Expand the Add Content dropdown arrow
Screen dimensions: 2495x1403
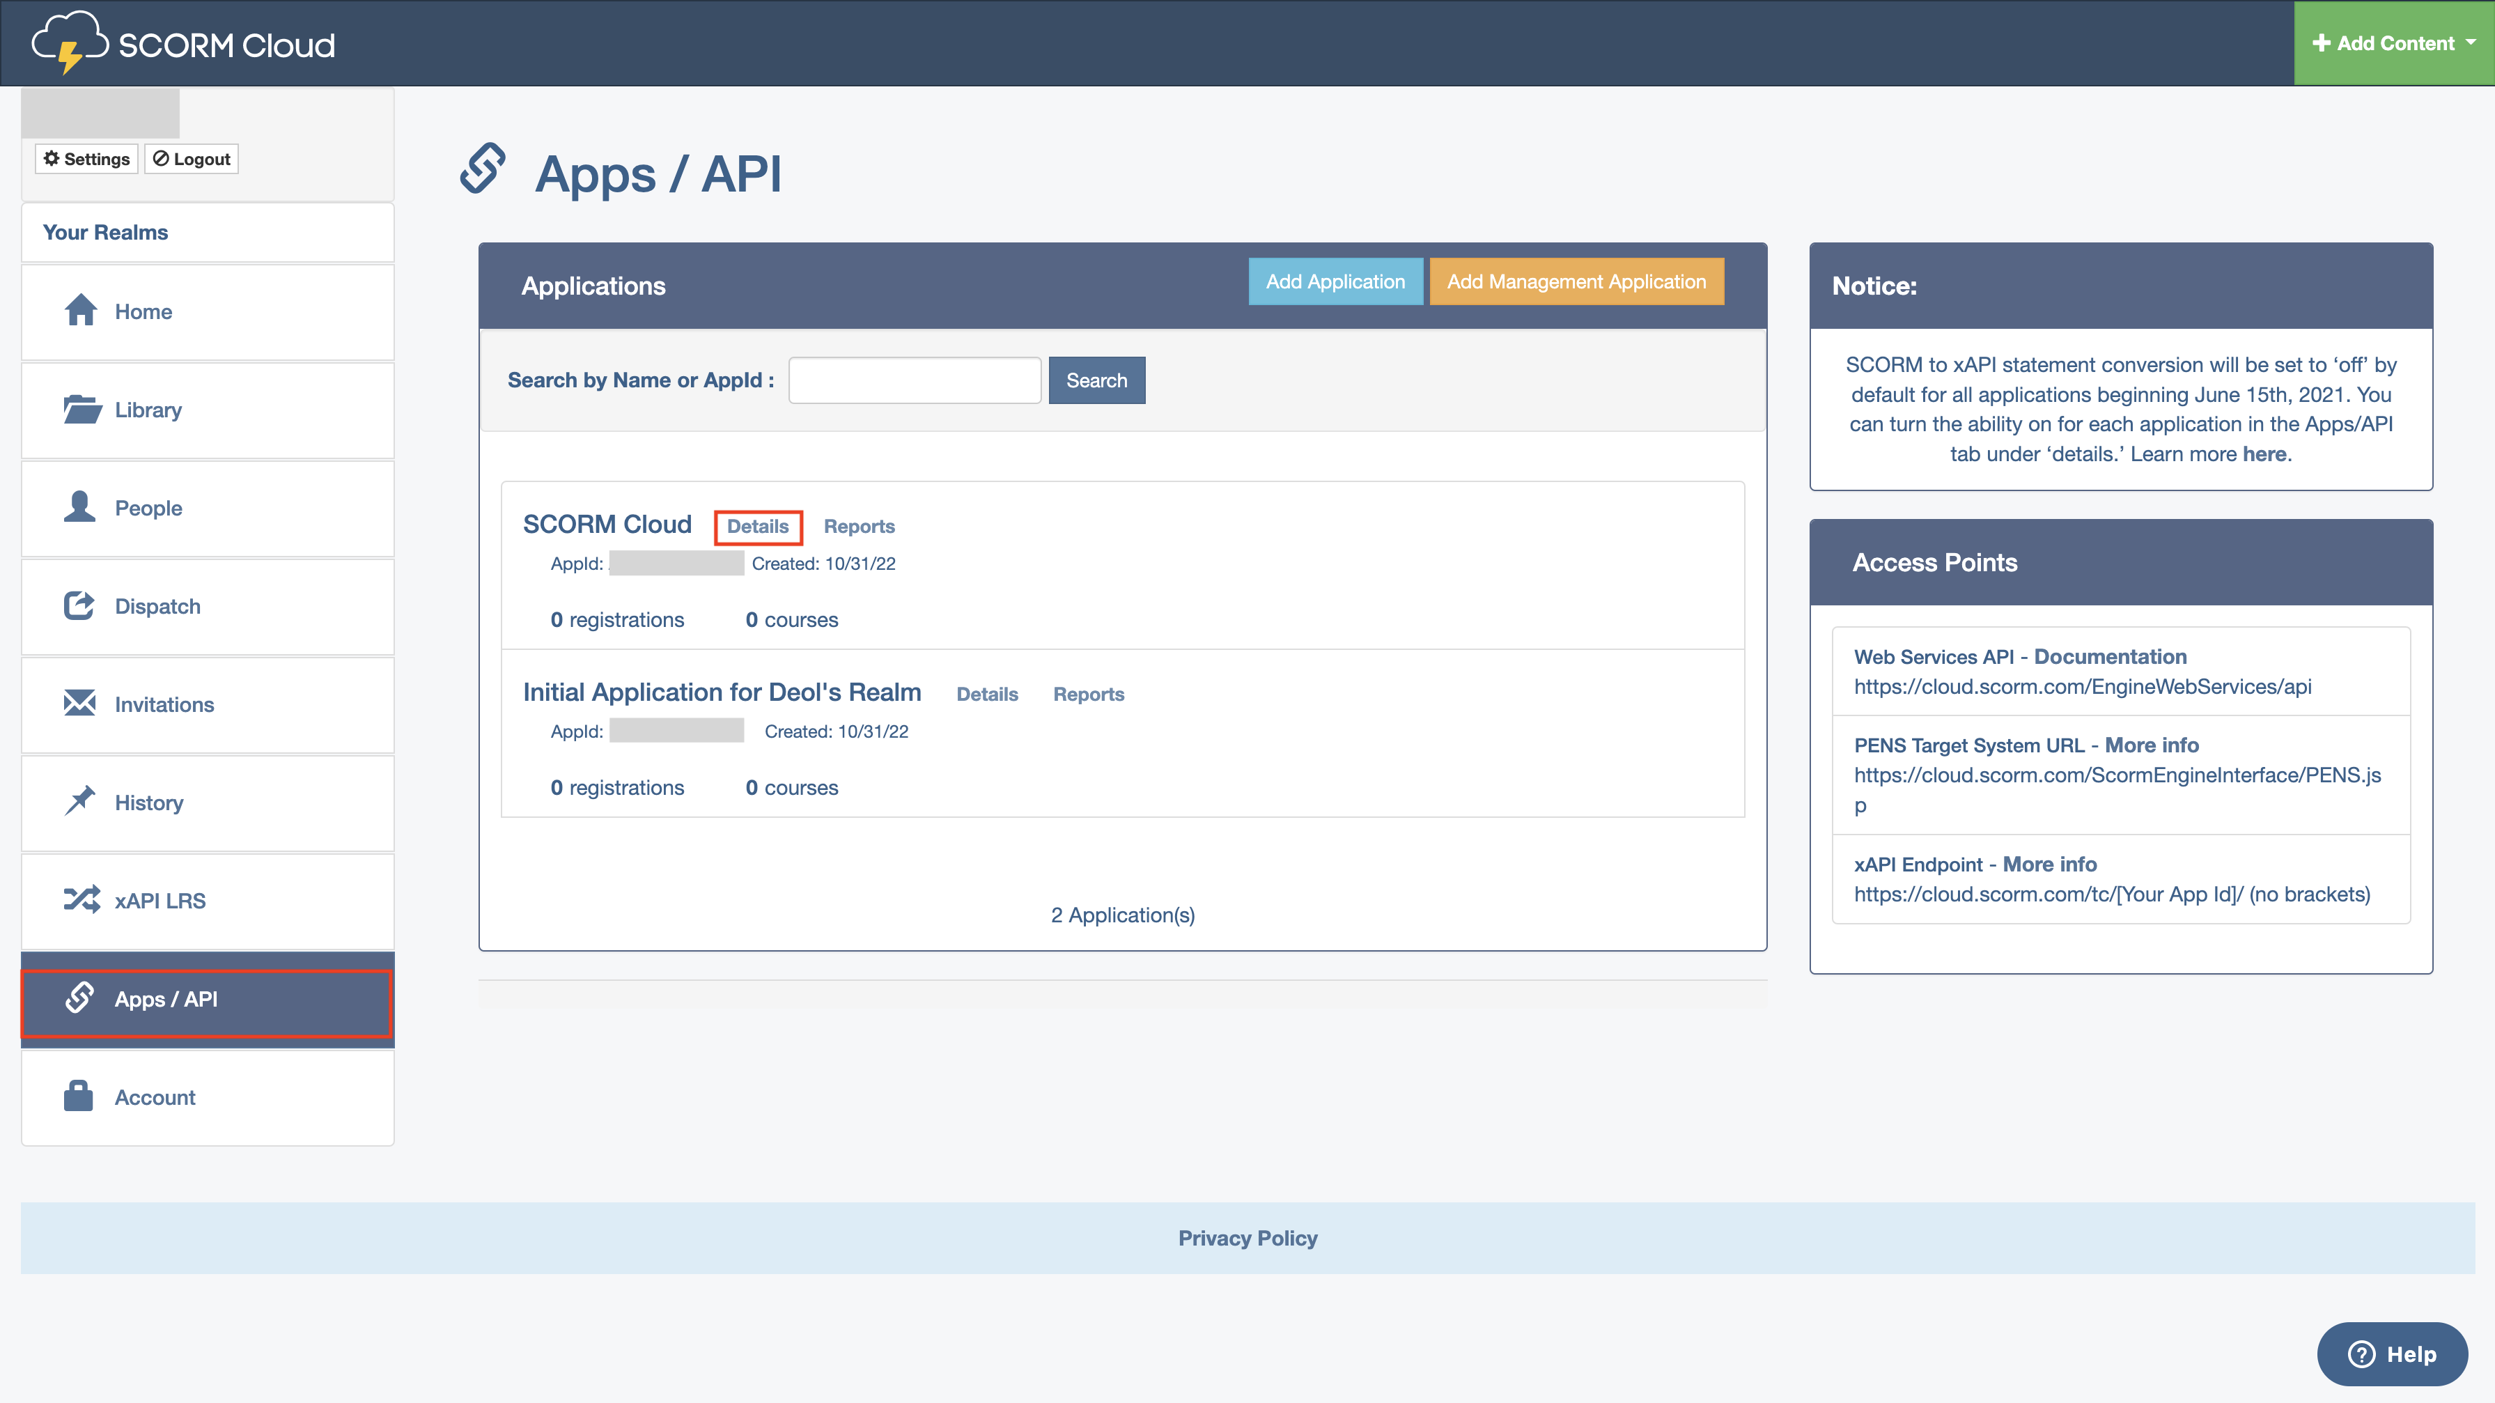pyautogui.click(x=2471, y=42)
